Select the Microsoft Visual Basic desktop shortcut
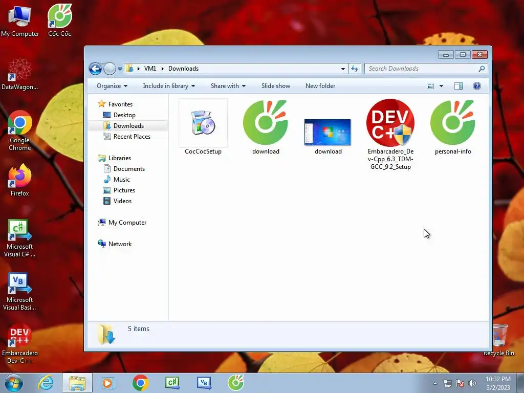This screenshot has height=393, width=524. tap(20, 291)
